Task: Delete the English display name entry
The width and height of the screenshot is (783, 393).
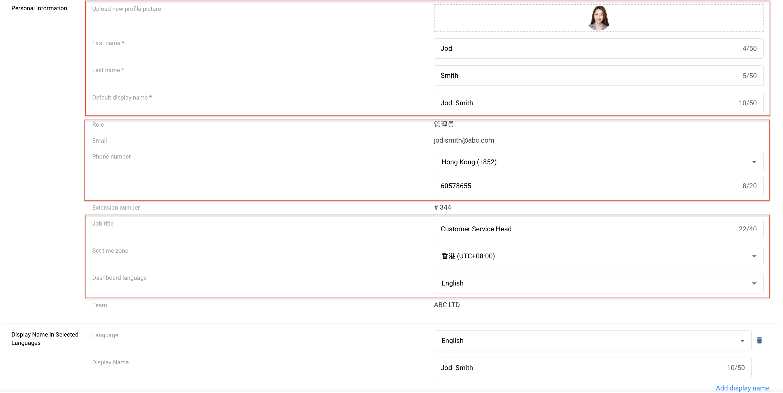Action: coord(759,340)
